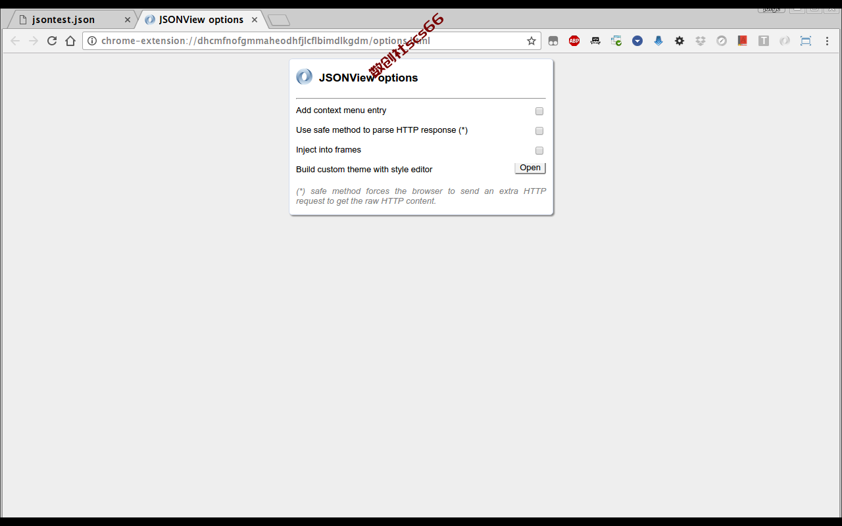This screenshot has height=526, width=842.
Task: Open the Adblock Plus extension
Action: tap(574, 41)
